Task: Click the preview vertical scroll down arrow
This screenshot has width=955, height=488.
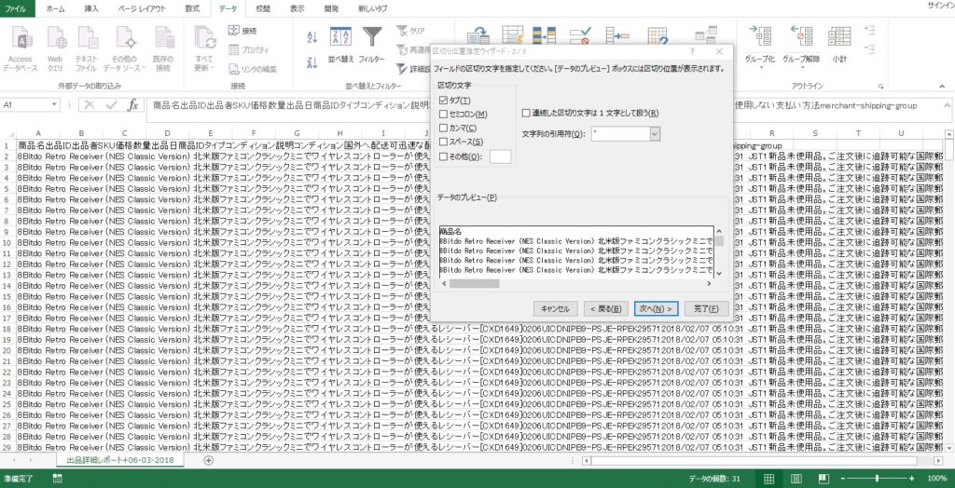Action: click(x=719, y=273)
